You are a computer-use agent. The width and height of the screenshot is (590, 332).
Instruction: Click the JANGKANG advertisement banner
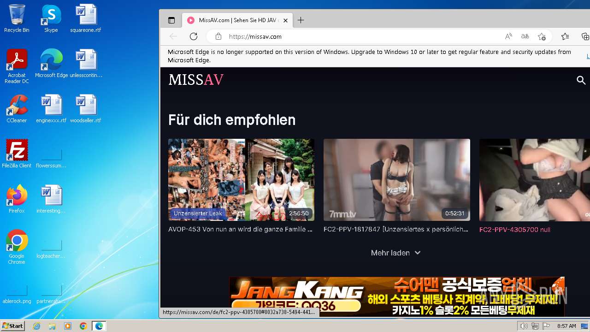397,296
